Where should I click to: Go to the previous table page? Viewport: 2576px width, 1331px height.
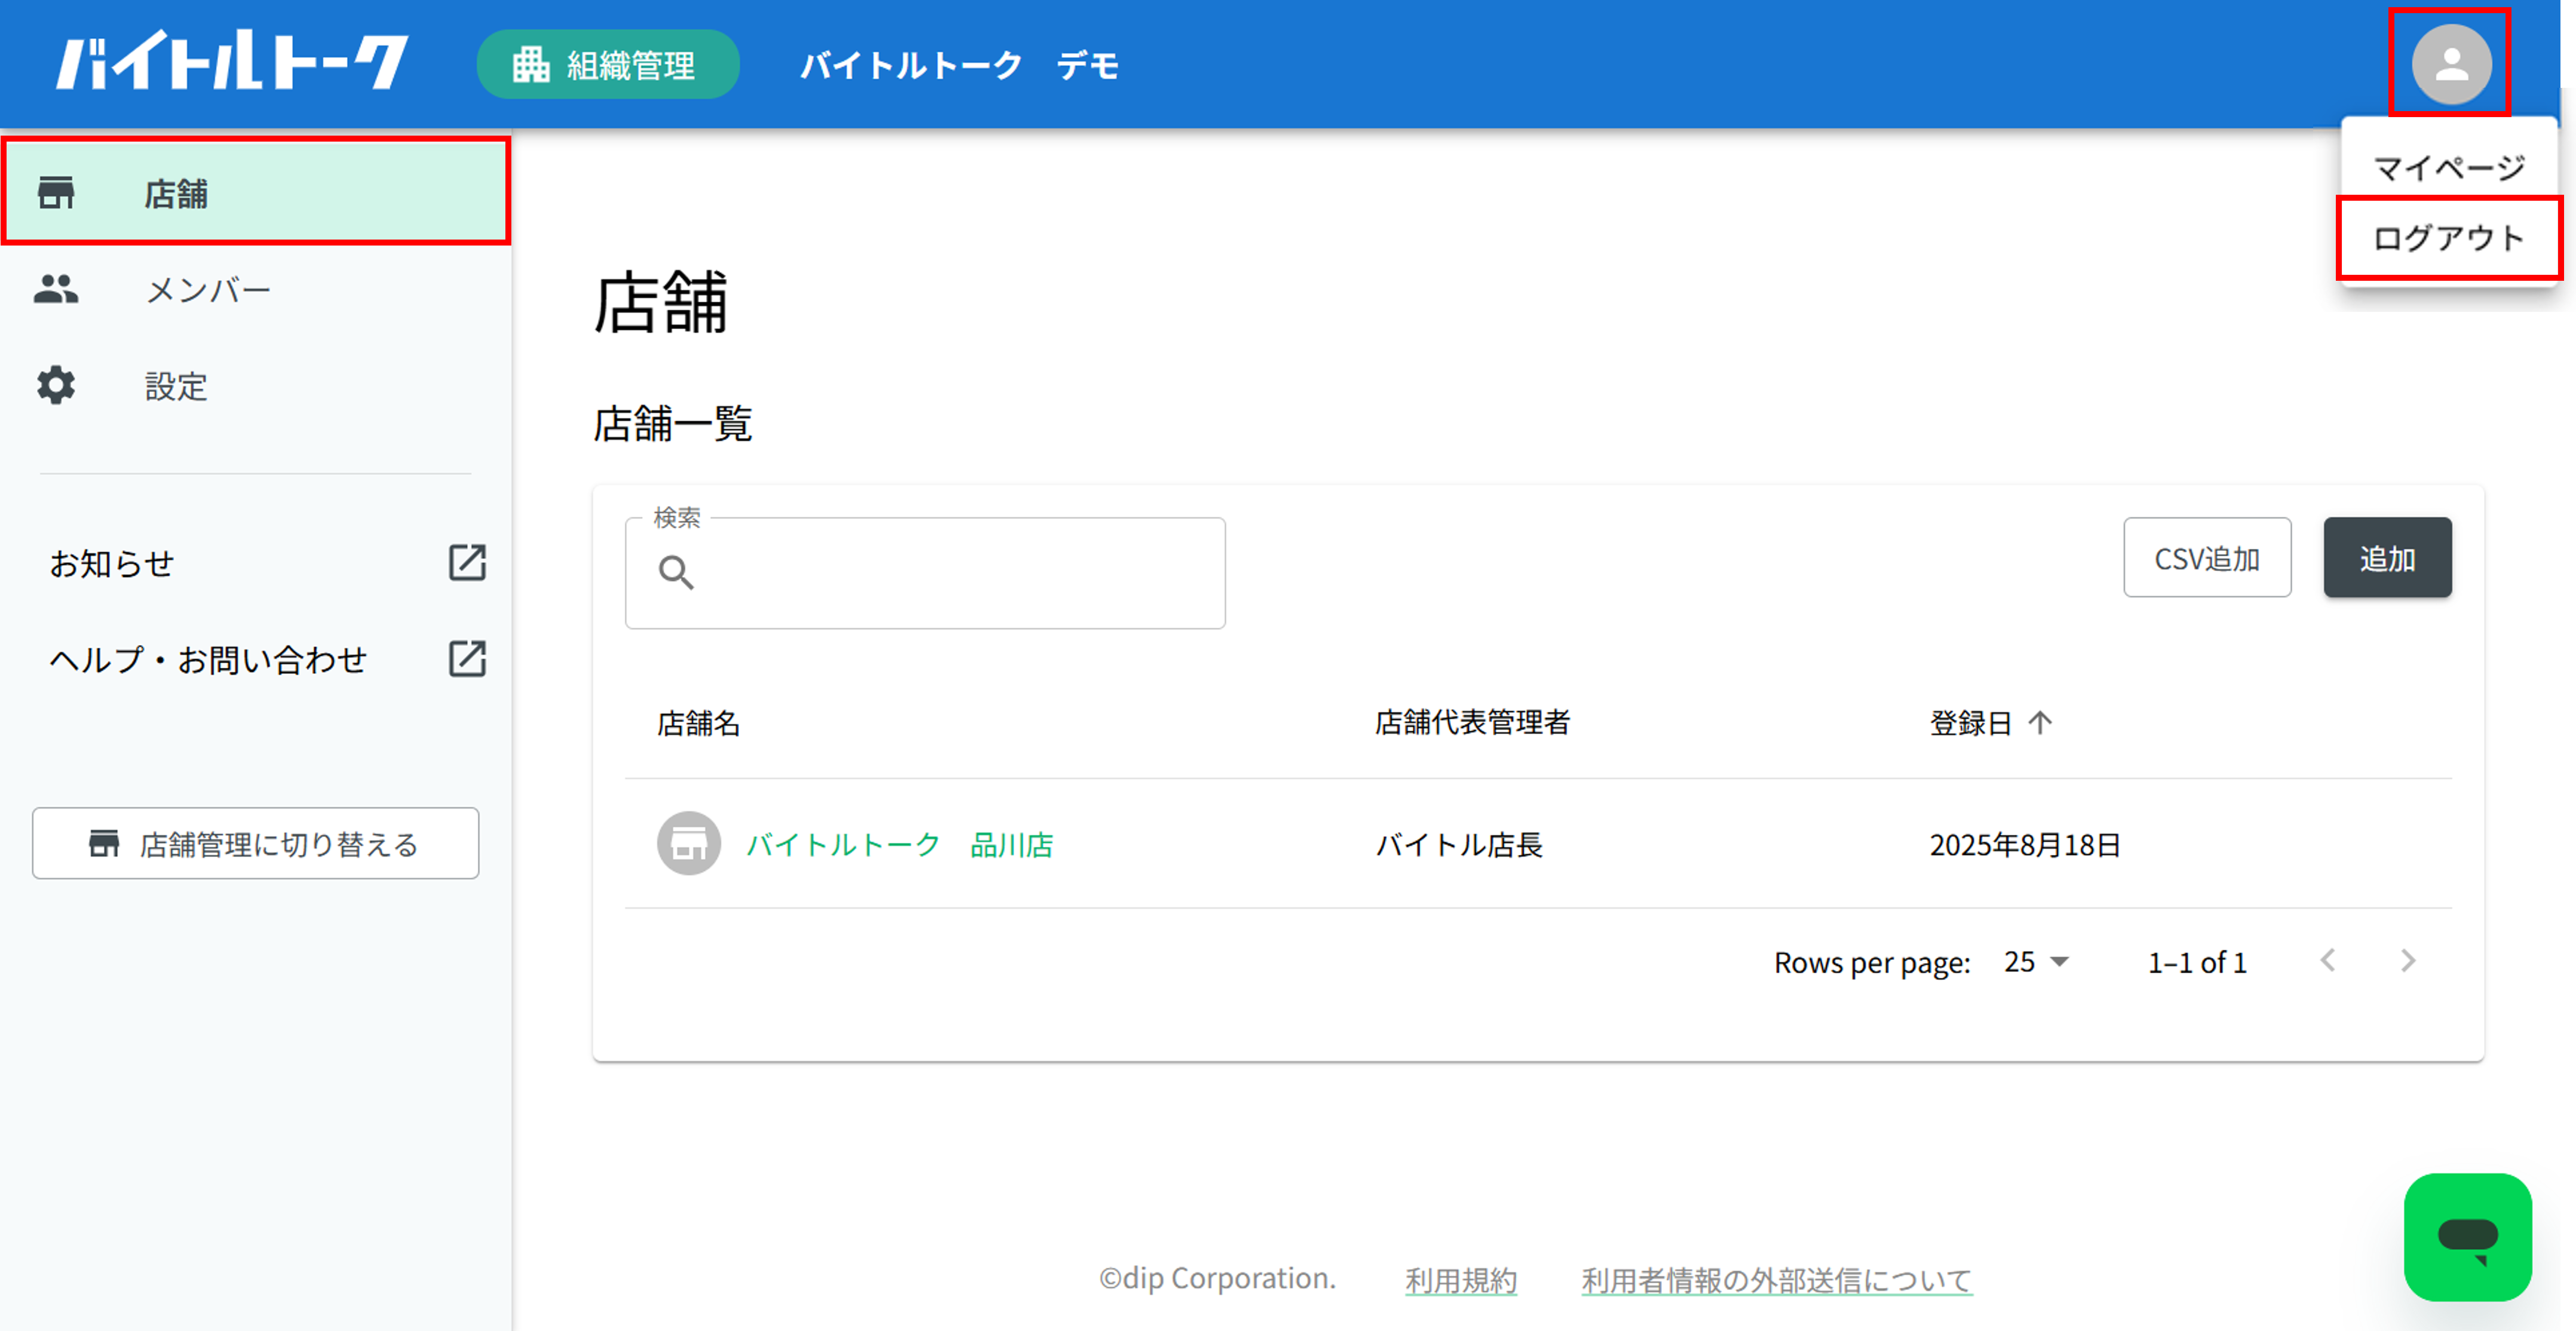2328,961
